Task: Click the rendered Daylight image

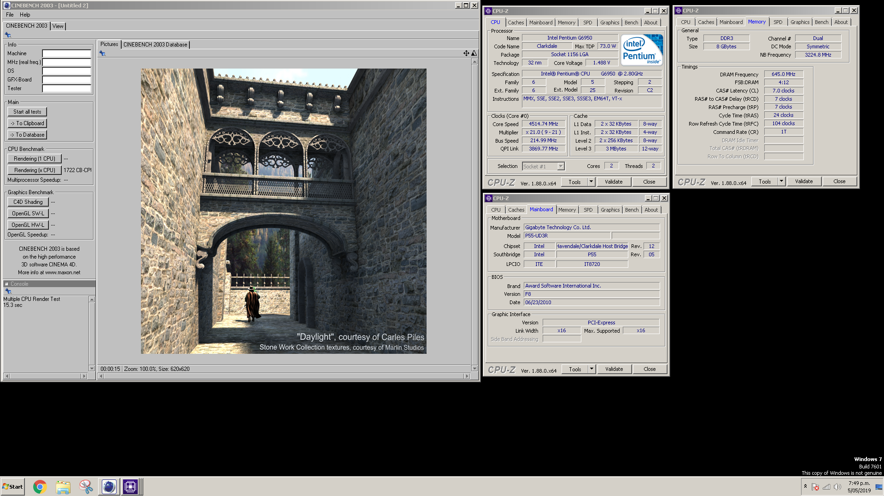Action: [283, 211]
